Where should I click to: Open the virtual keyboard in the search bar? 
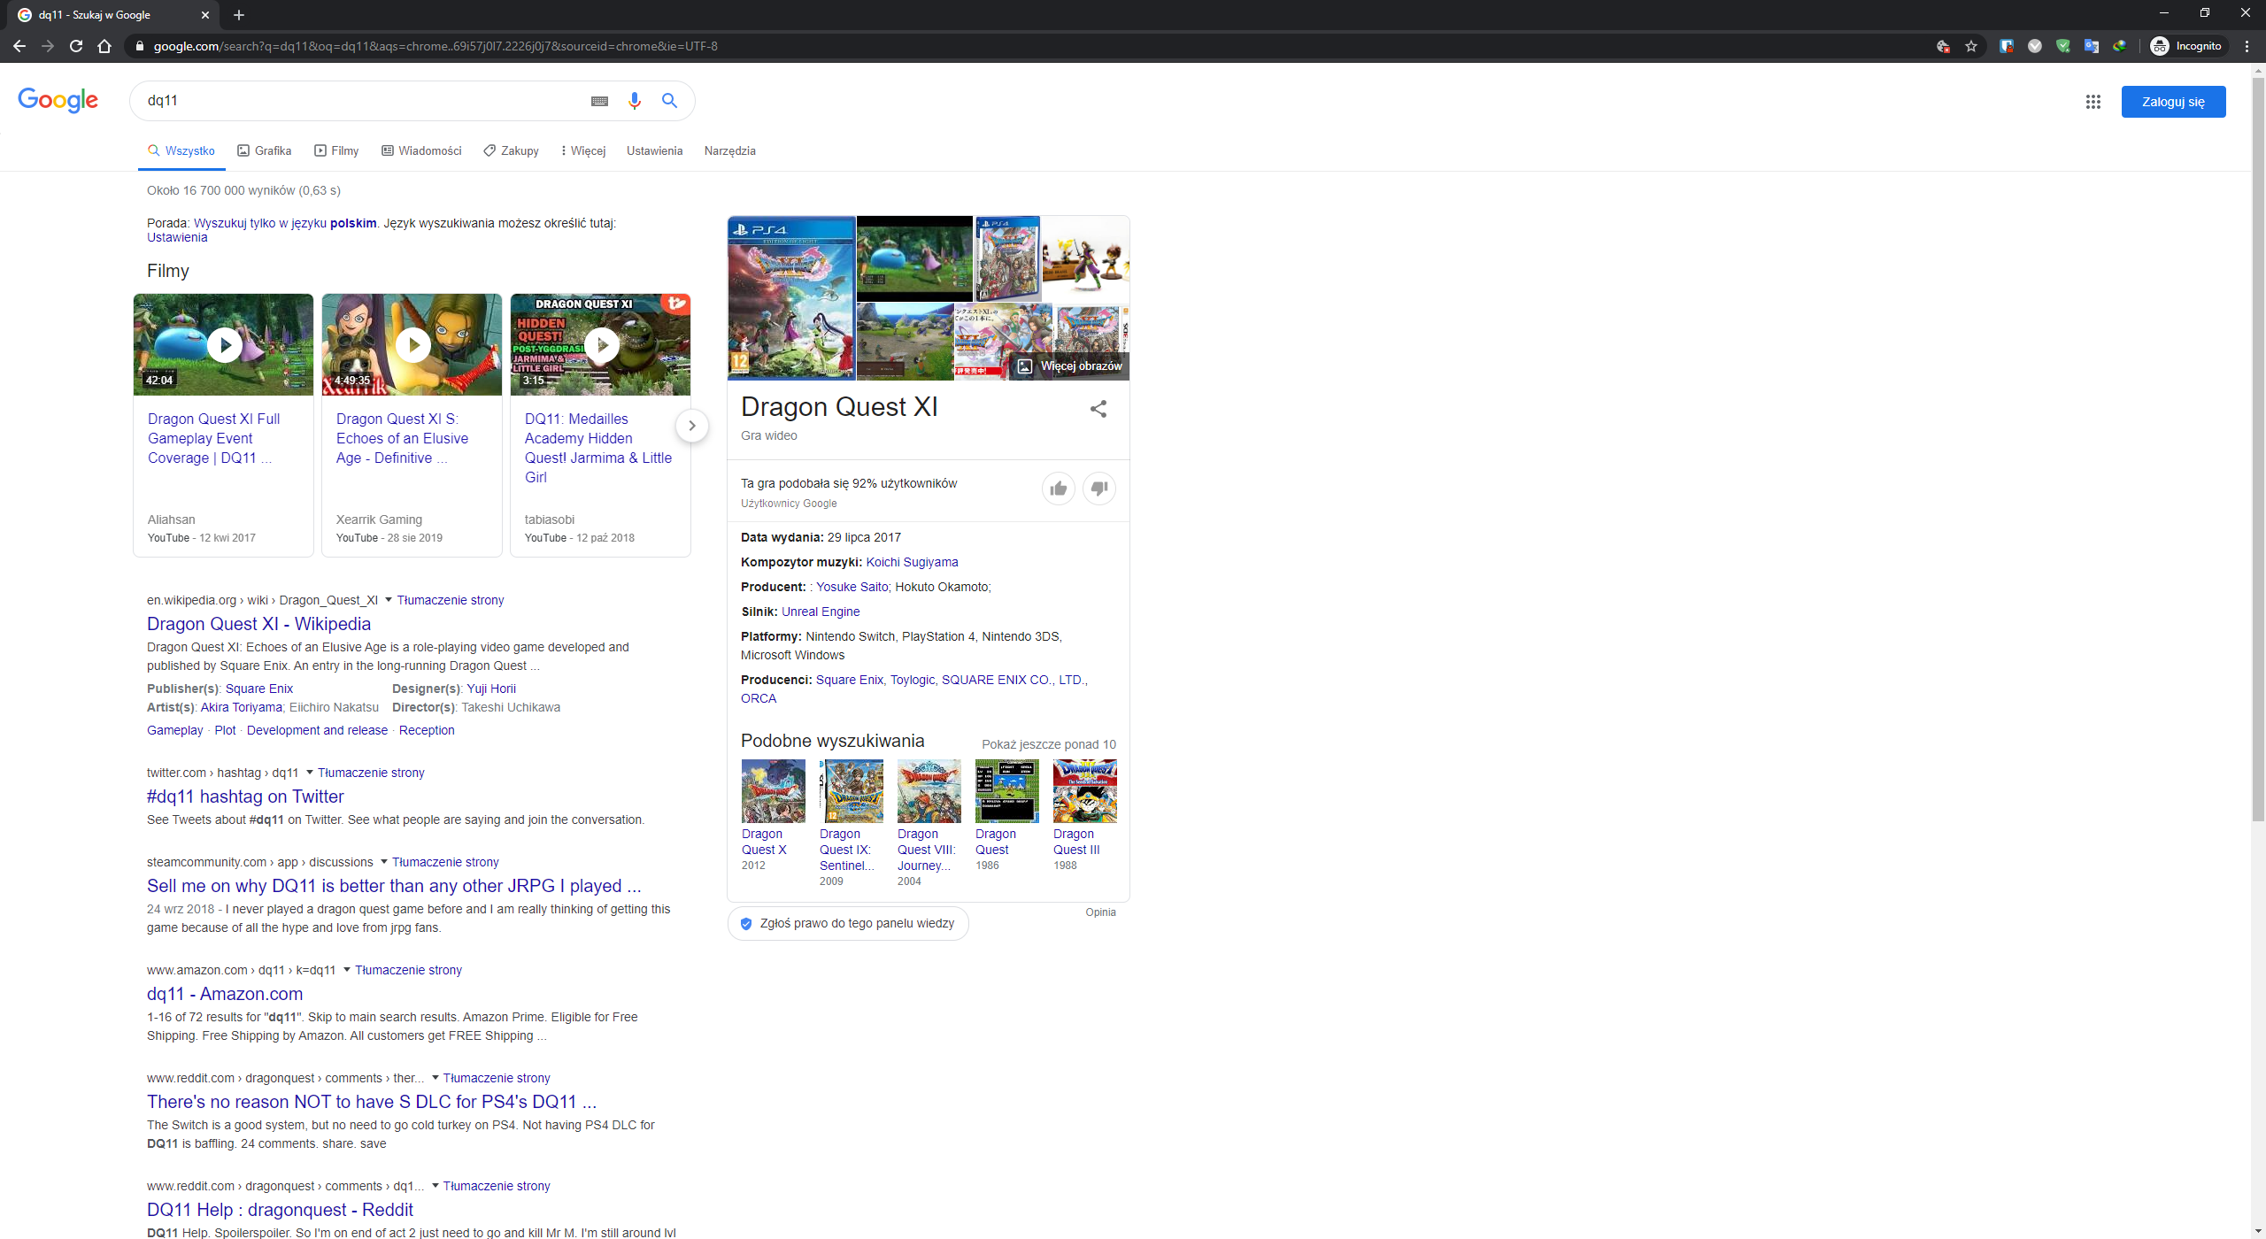[x=599, y=101]
